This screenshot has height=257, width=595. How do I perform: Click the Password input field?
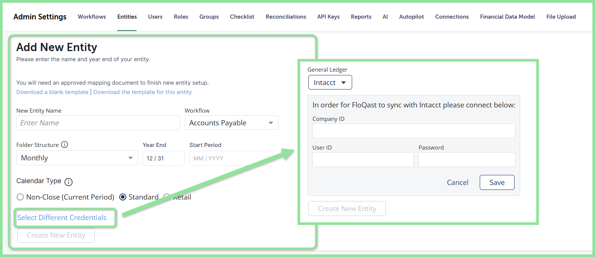[x=467, y=160]
